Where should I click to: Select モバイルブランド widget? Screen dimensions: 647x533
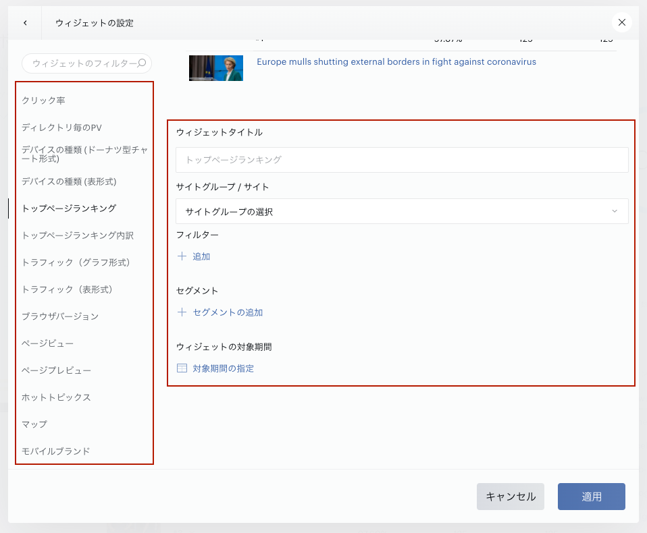pos(55,451)
